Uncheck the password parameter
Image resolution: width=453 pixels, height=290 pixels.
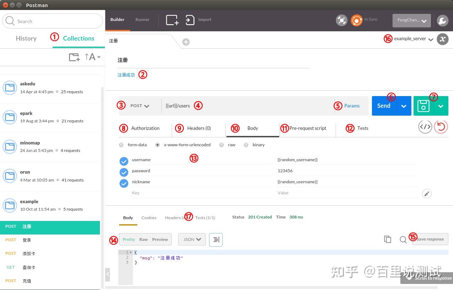(x=124, y=172)
